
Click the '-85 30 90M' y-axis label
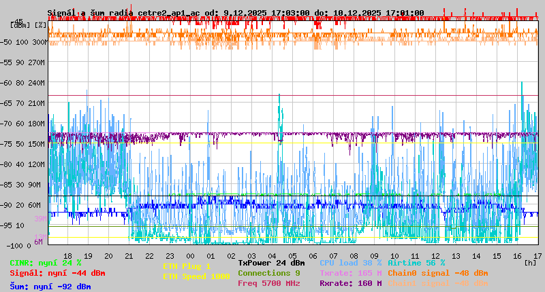click(20, 185)
